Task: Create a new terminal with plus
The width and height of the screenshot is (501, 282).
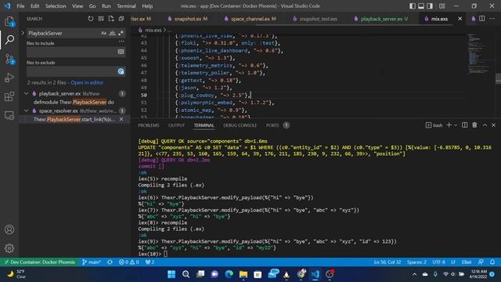Action: [449, 125]
